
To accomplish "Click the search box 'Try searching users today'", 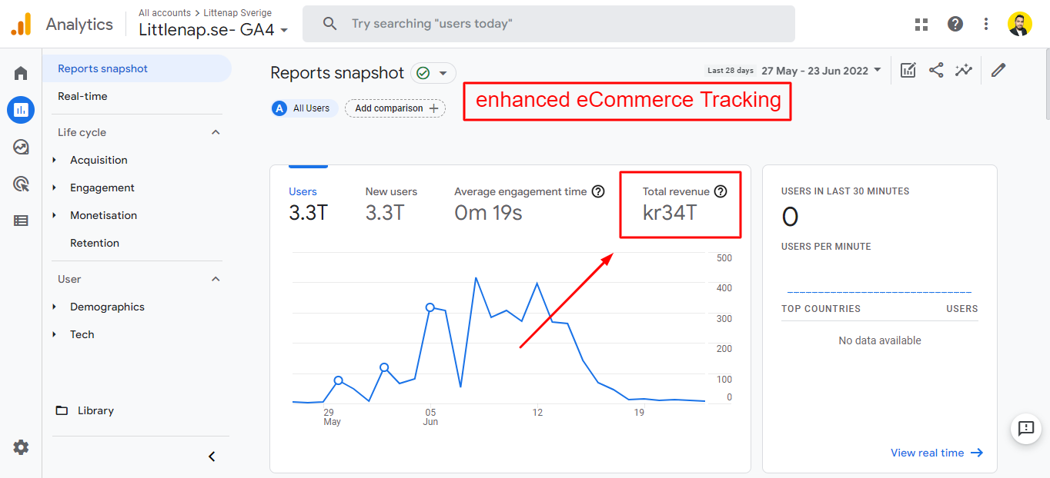I will click(x=549, y=24).
